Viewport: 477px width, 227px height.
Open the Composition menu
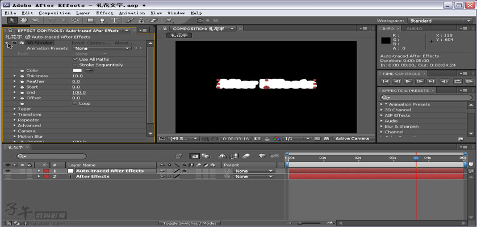55,13
